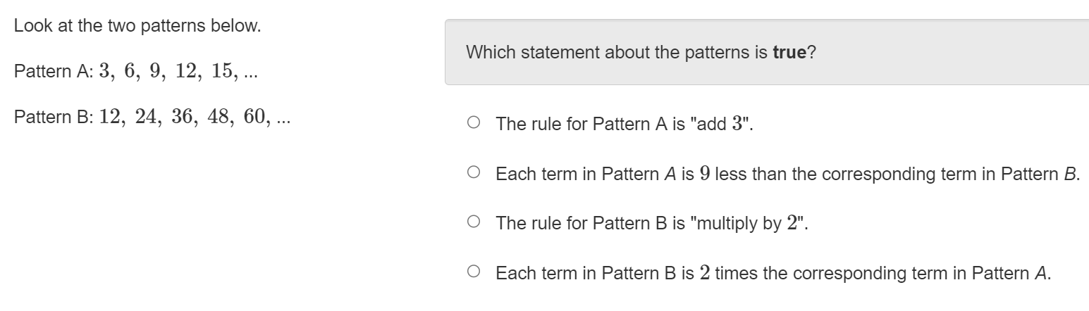Mark the "2 times the corresponding term" radio button
This screenshot has height=311, width=1089.
click(473, 272)
